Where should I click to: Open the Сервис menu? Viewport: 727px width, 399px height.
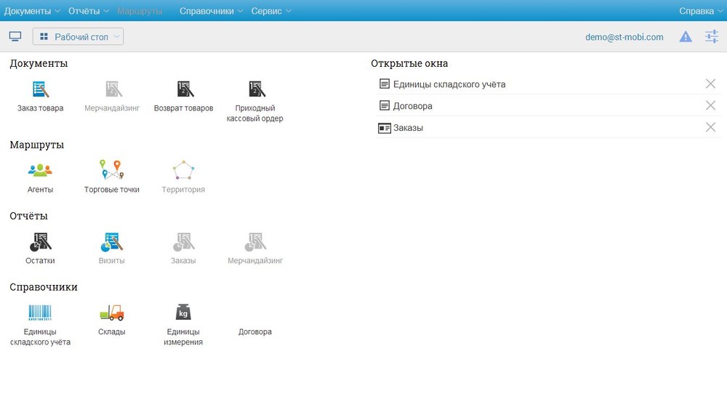271,11
